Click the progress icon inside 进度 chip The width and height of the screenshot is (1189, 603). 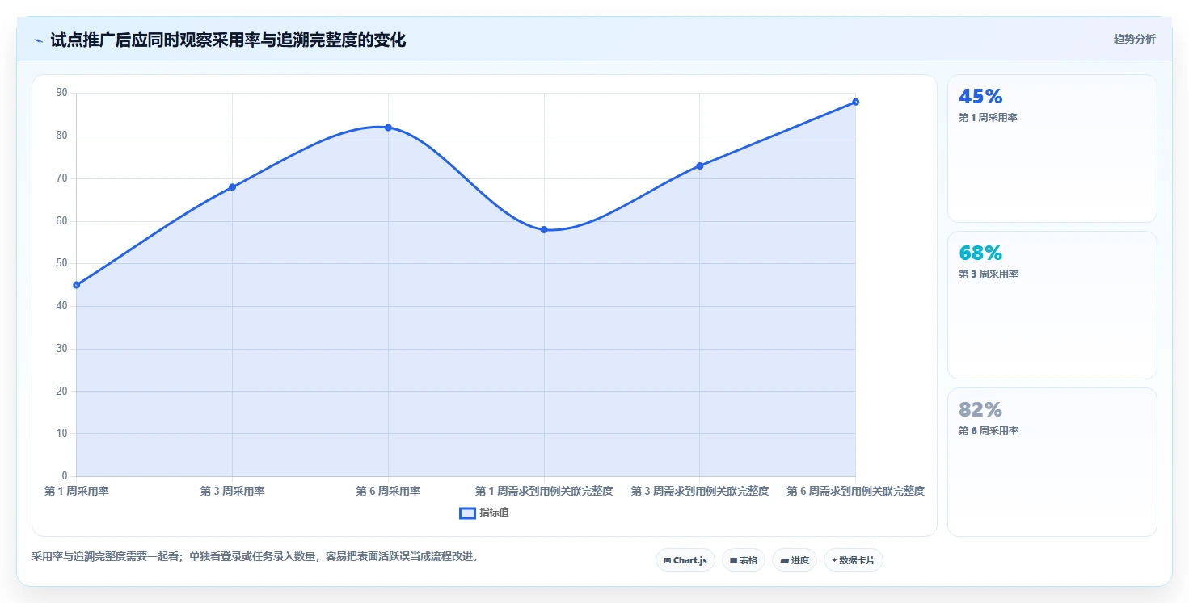784,560
